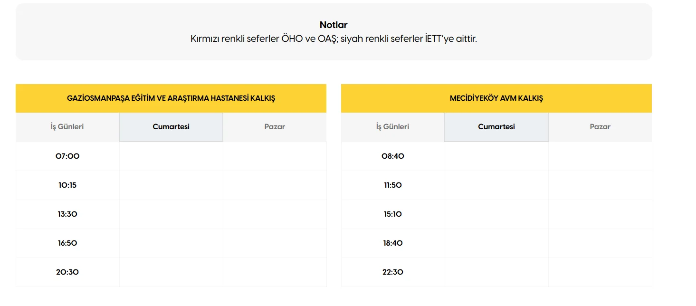Click the 15:10 Mecidiyeköy departure
696x306 pixels.
[x=392, y=214]
